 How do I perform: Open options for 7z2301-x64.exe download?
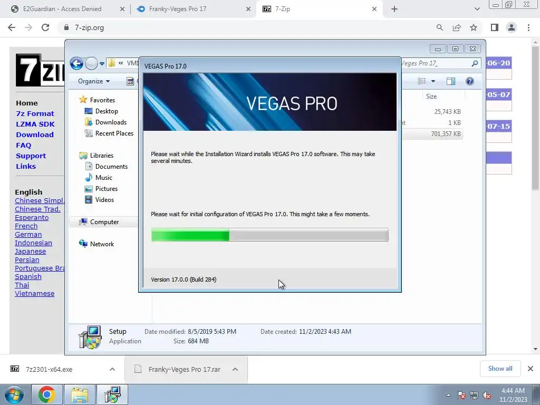point(112,369)
